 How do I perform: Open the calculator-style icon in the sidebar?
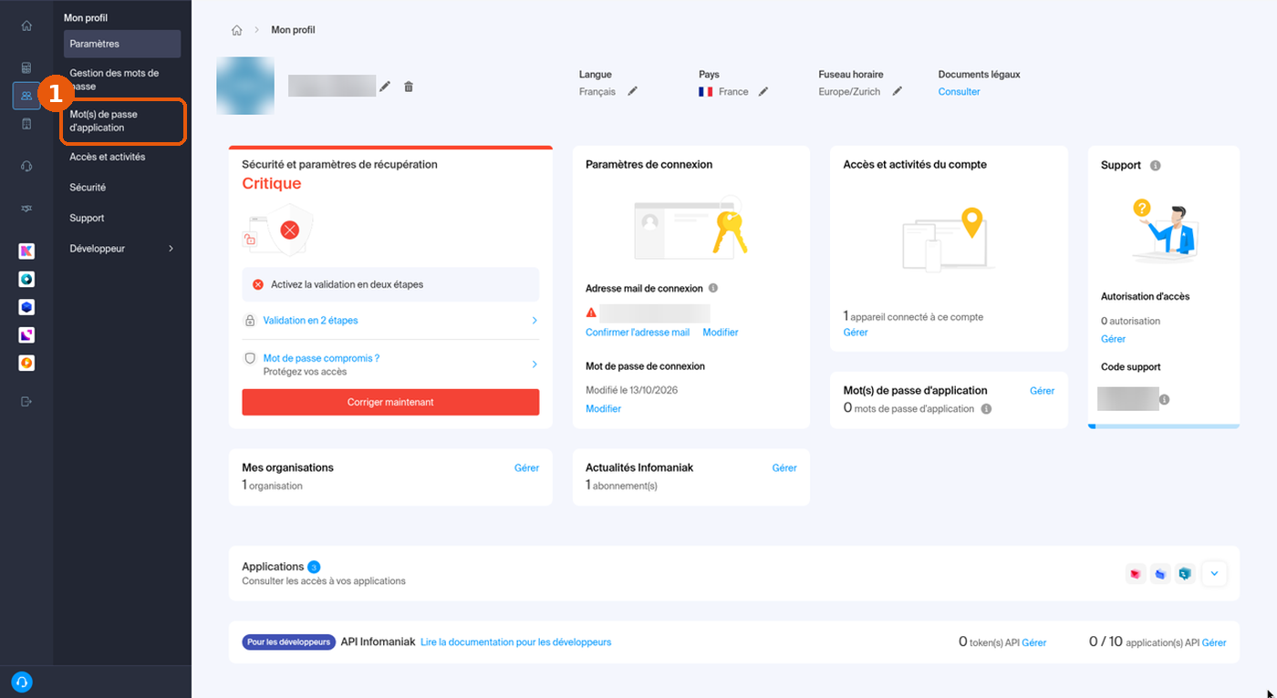[26, 67]
